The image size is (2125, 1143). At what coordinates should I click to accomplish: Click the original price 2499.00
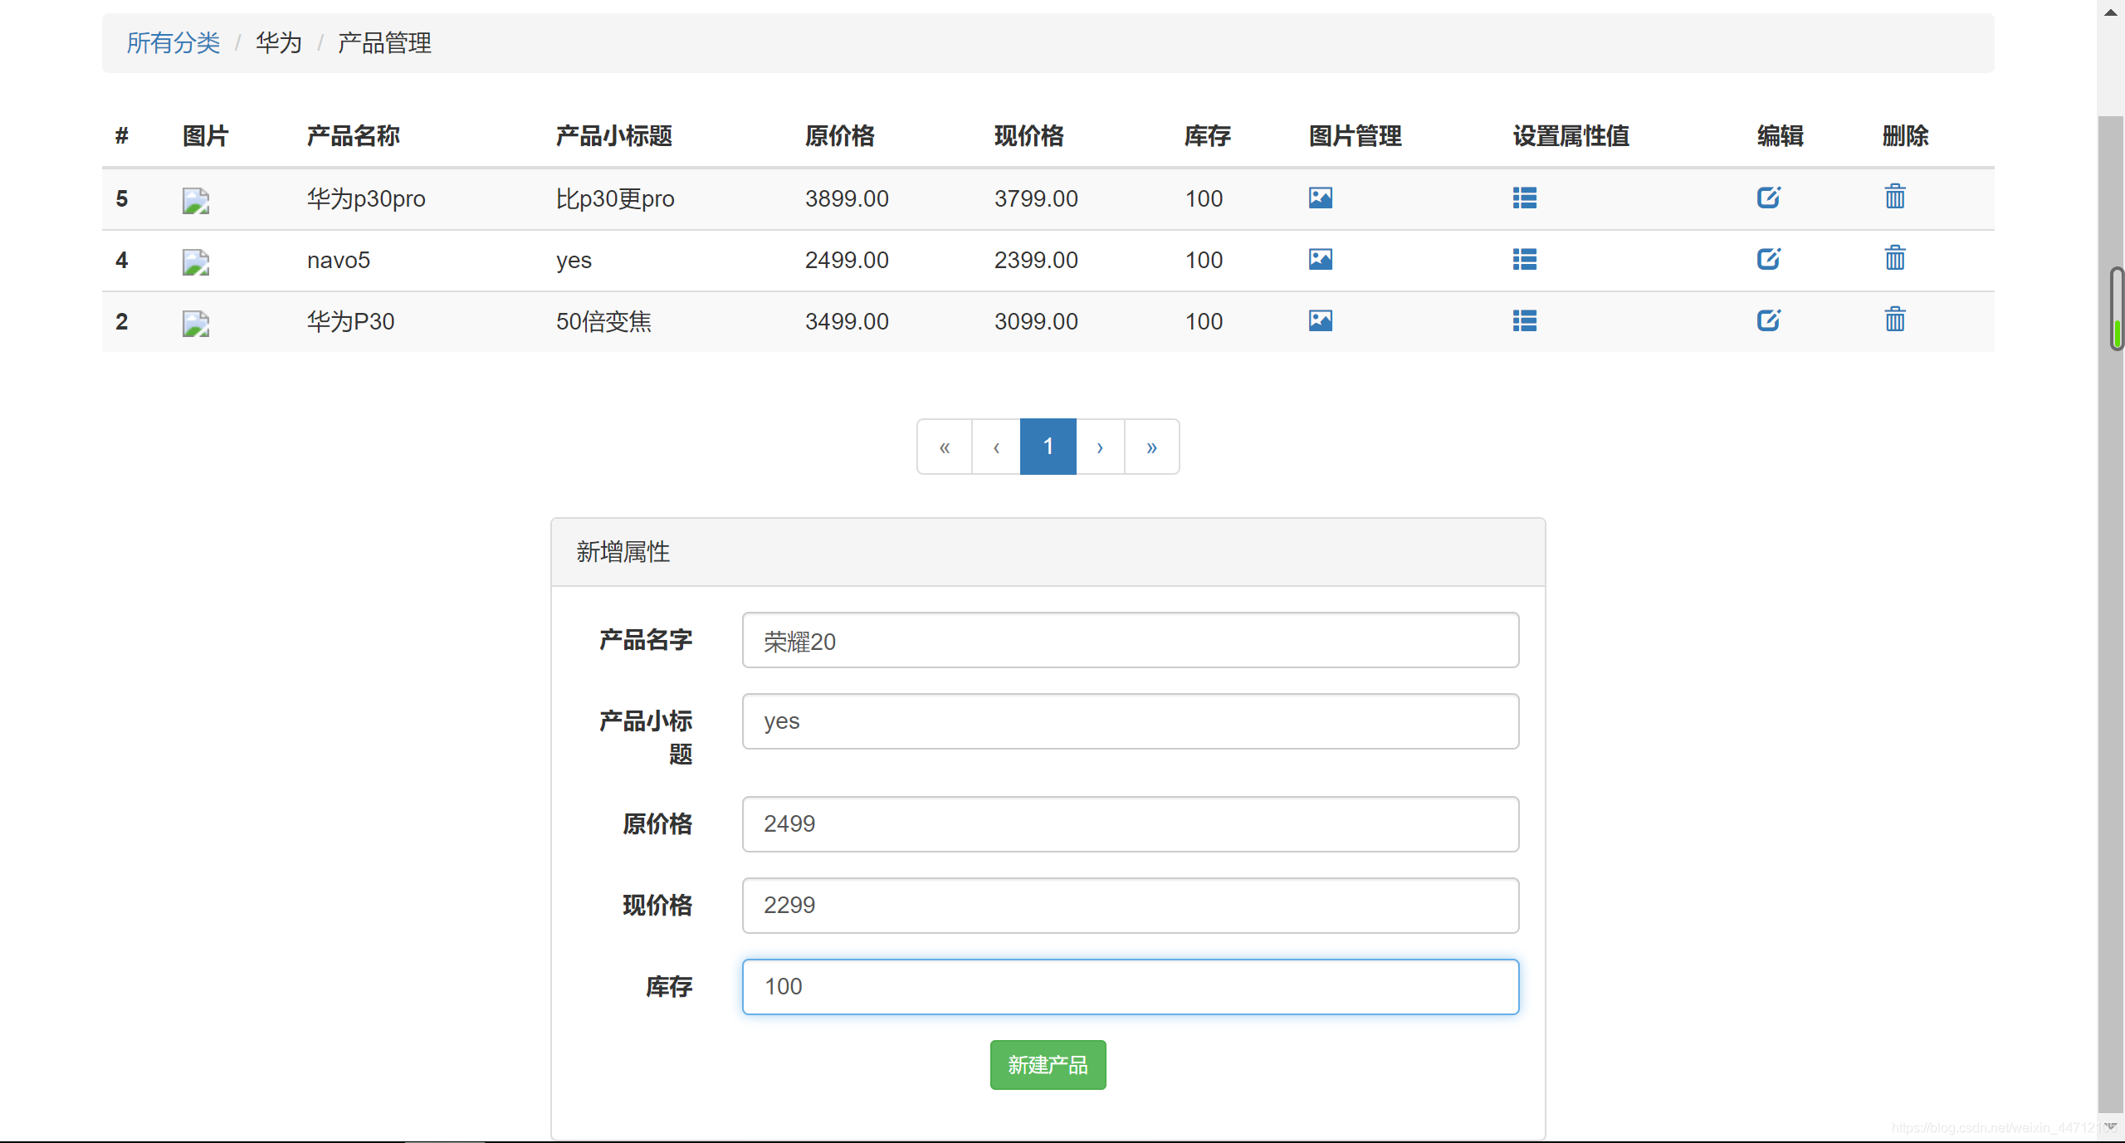click(x=847, y=260)
